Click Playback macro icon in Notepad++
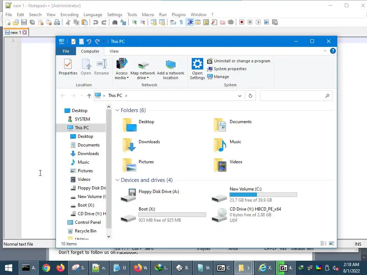Image resolution: width=367 pixels, height=275 pixels. (x=258, y=22)
